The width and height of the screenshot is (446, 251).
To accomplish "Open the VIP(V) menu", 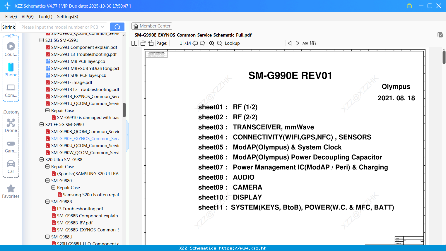I will point(28,17).
